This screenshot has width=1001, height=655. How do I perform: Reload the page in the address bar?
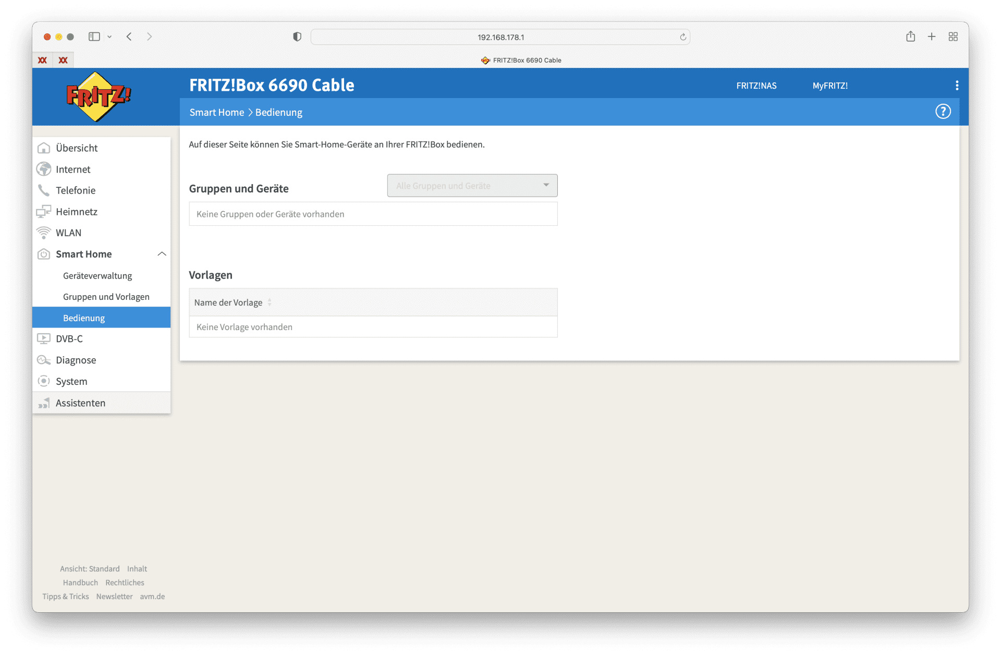coord(682,37)
